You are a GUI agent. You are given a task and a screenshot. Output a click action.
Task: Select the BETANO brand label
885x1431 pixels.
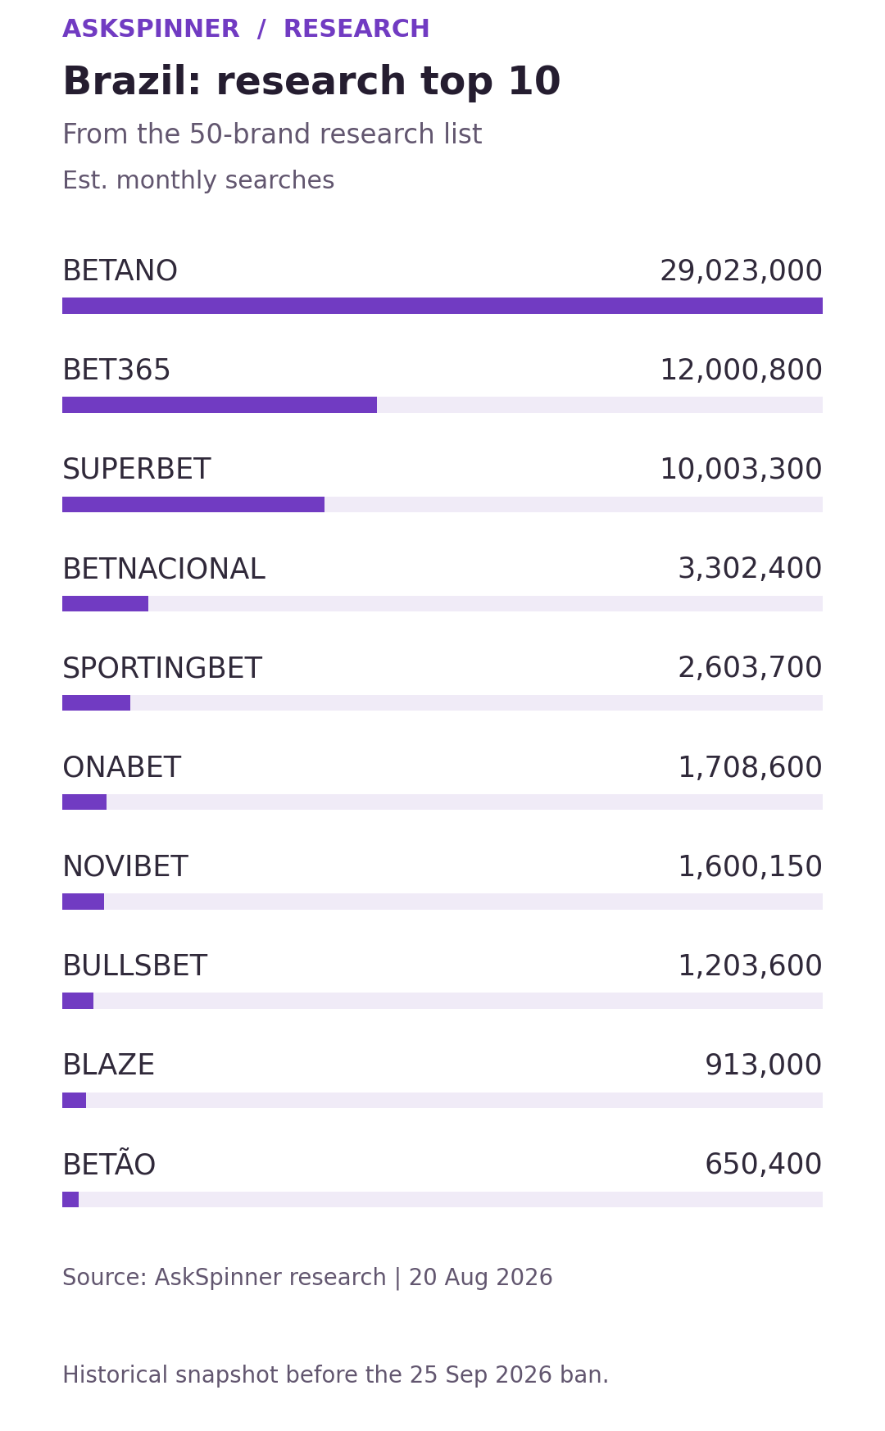[120, 271]
